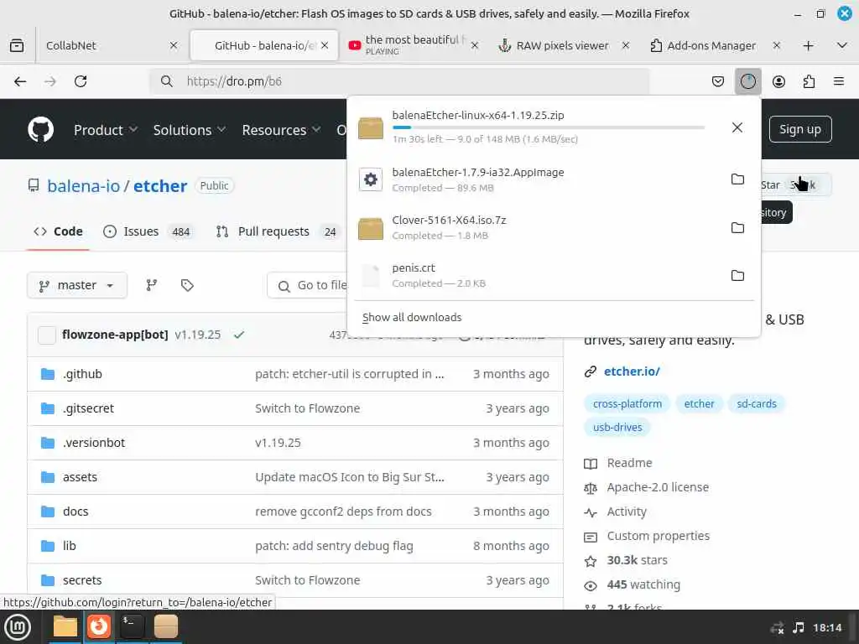Click the Sign up button
This screenshot has height=644, width=859.
[799, 129]
